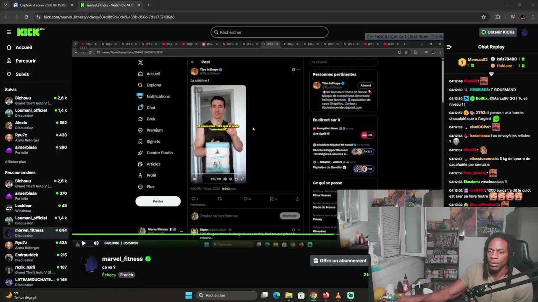Click the Poster button in X
Screen dimensions: 538x302
[x=158, y=201]
